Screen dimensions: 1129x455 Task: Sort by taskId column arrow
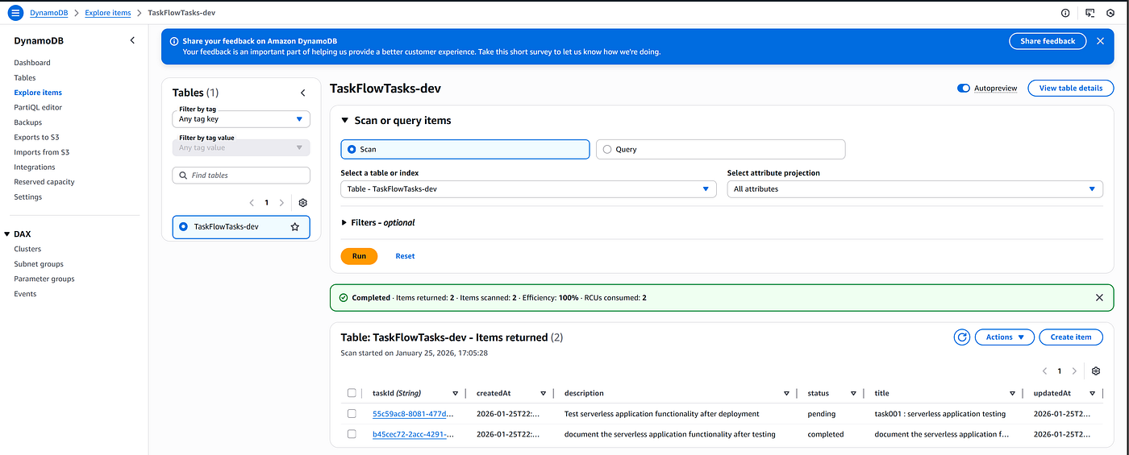coord(455,393)
